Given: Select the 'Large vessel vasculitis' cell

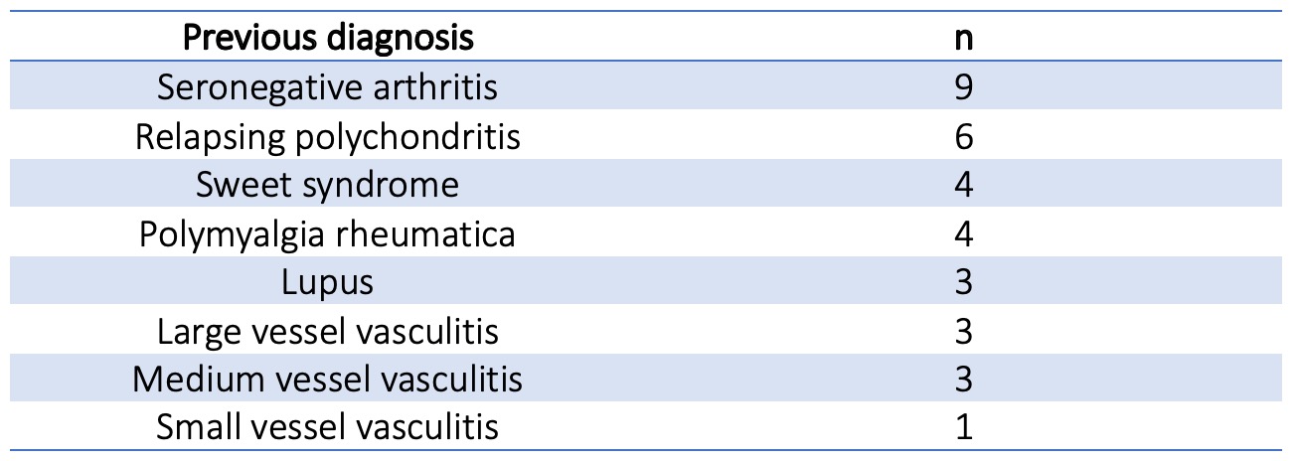Looking at the screenshot, I should [x=327, y=331].
